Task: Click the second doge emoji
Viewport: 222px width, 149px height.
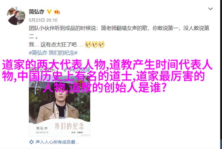Action: pos(95,45)
